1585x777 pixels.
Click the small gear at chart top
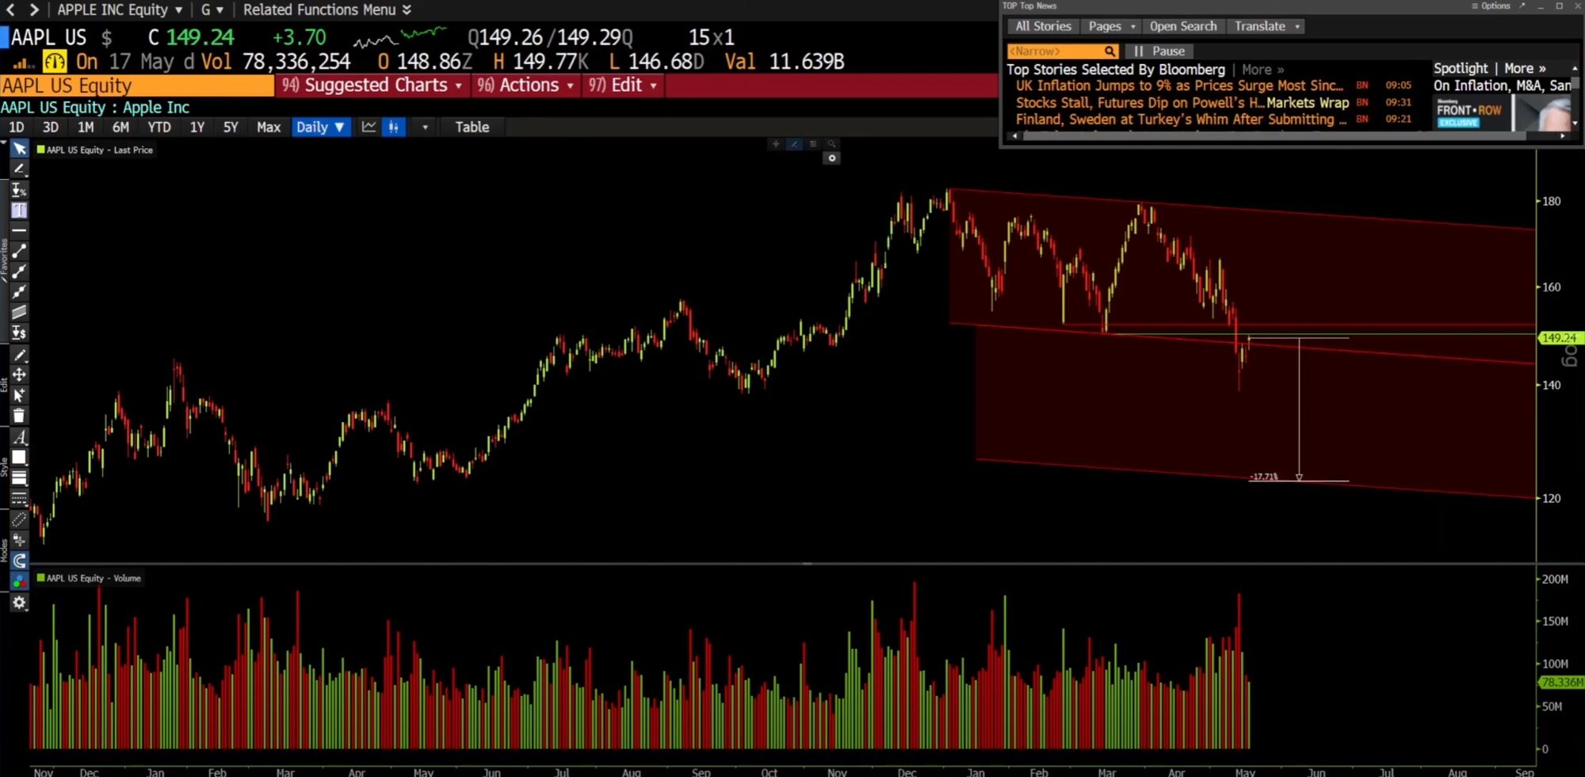[831, 158]
